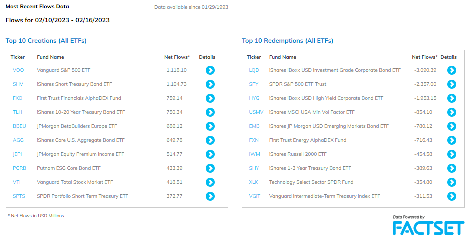
Task: Follow the VGIT ticker link
Action: pyautogui.click(x=255, y=196)
